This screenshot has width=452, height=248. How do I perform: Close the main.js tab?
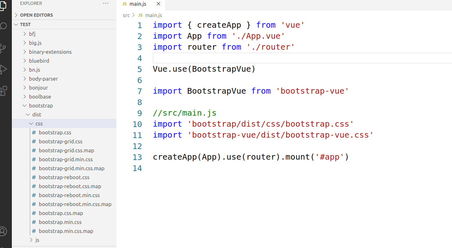click(158, 4)
